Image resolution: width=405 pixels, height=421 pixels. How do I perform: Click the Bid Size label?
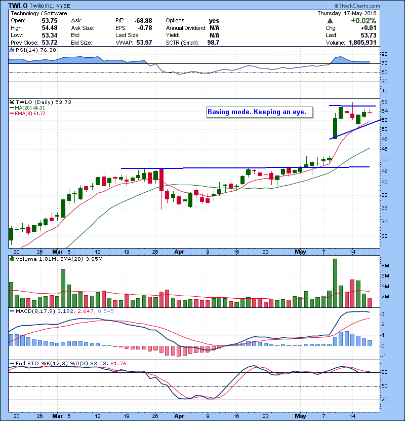coord(82,43)
